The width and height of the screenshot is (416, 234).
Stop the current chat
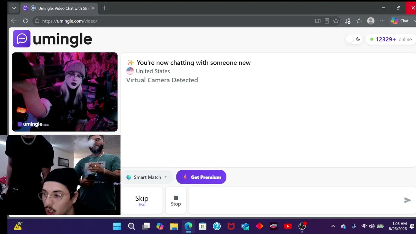pos(176,200)
